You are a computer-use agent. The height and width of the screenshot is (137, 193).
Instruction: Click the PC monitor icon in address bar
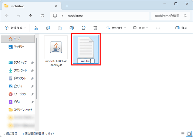55,16
